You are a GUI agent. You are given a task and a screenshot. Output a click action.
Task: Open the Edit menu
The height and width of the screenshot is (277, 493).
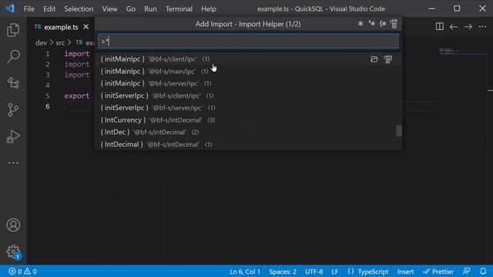click(x=49, y=8)
